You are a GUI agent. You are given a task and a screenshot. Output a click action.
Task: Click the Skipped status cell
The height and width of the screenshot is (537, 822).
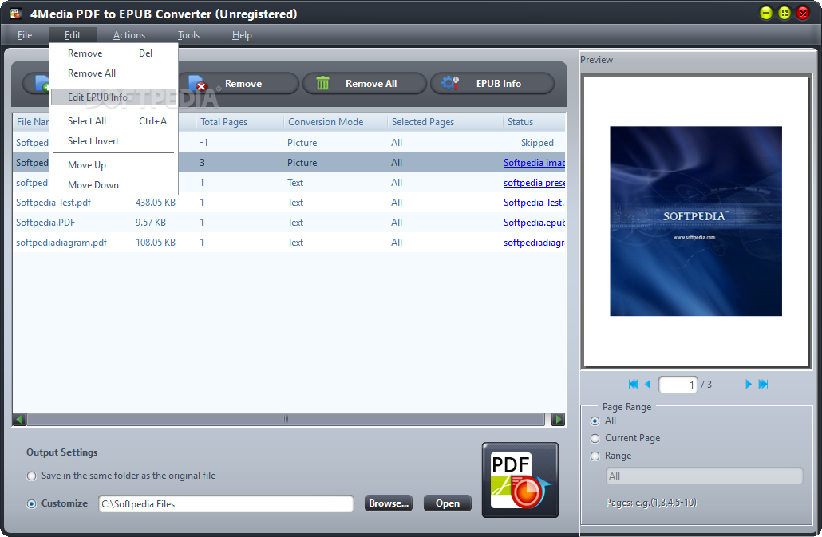click(x=537, y=143)
